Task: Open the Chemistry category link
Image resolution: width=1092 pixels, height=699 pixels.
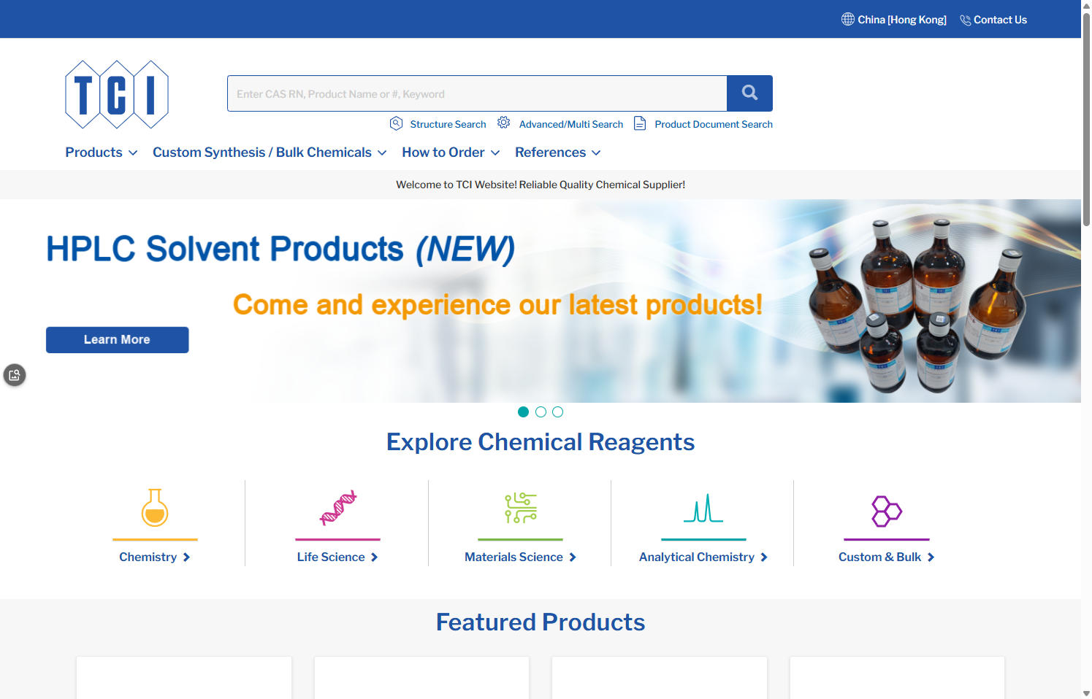Action: coord(148,557)
